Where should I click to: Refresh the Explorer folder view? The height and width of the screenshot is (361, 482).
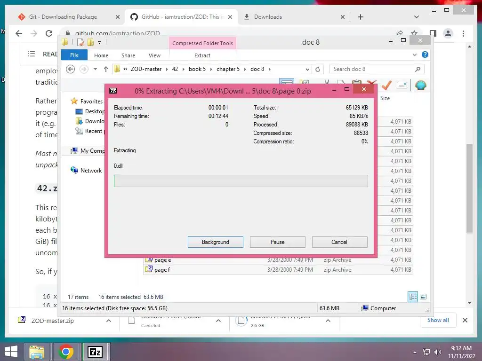318,69
